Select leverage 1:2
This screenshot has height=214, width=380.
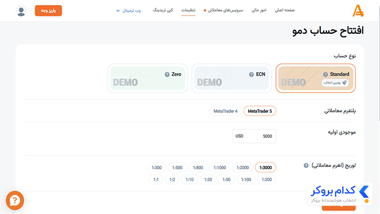(x=172, y=180)
